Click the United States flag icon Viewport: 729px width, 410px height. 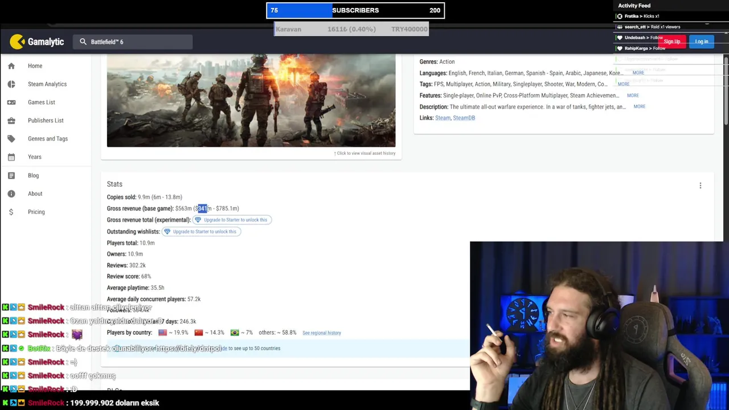163,333
